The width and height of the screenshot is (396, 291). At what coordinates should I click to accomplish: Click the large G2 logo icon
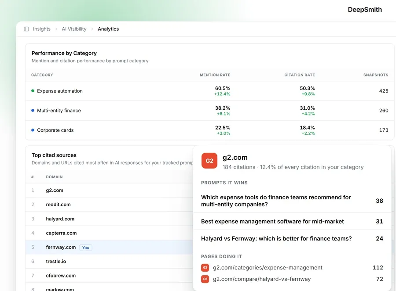point(209,161)
